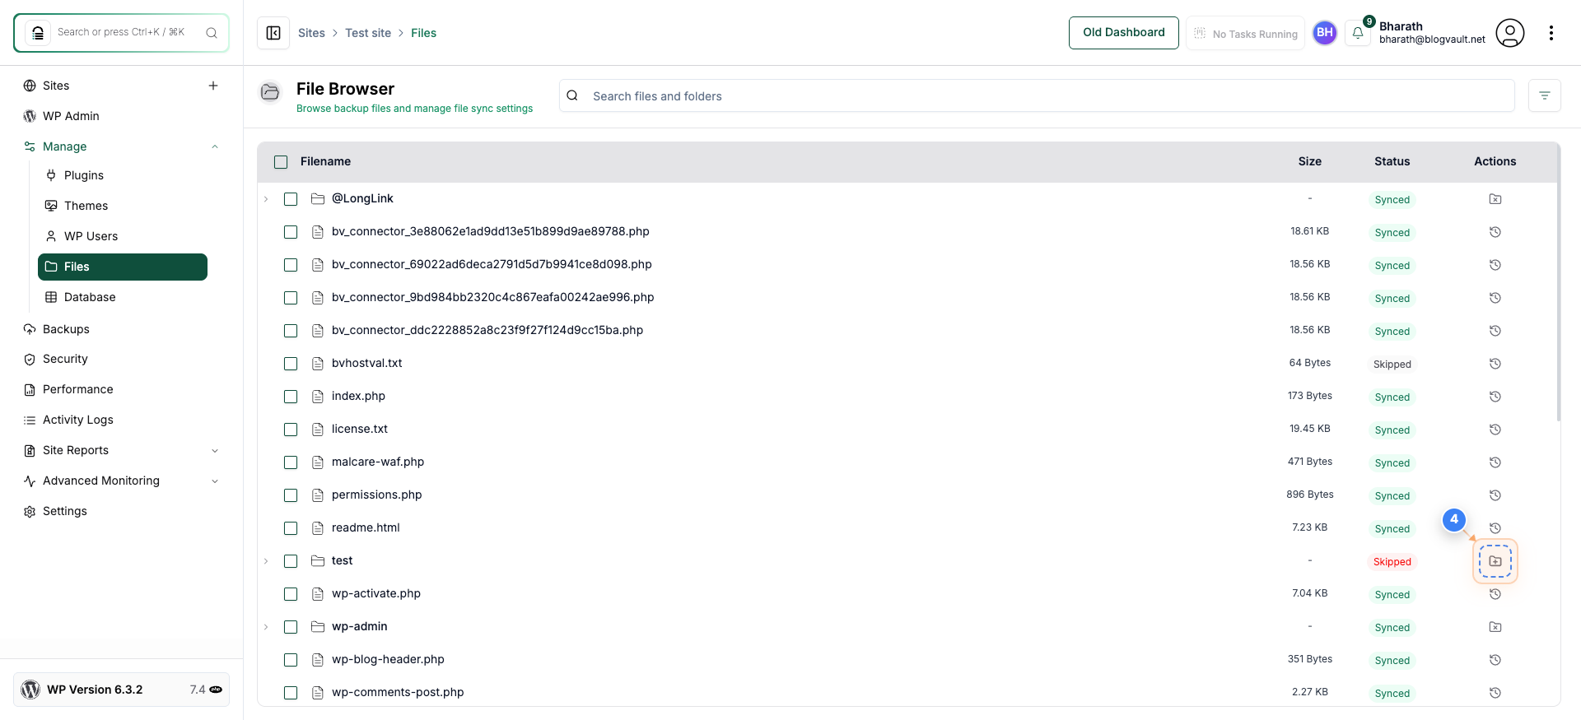Open history for bv_connector_9bd984bb2320c4c867eafa00242ae996.php
Image resolution: width=1581 pixels, height=720 pixels.
tap(1495, 298)
